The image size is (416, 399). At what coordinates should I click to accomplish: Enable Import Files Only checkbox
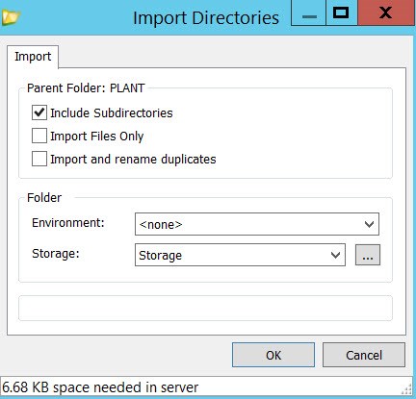39,136
